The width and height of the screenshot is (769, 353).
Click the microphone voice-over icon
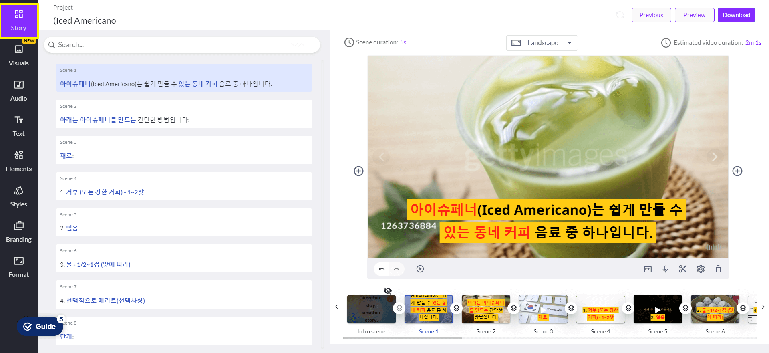665,269
